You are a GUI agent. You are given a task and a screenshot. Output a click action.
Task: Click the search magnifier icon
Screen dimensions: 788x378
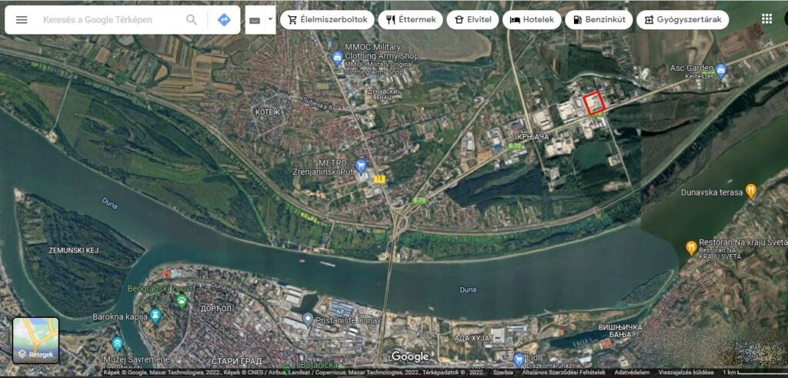point(192,20)
